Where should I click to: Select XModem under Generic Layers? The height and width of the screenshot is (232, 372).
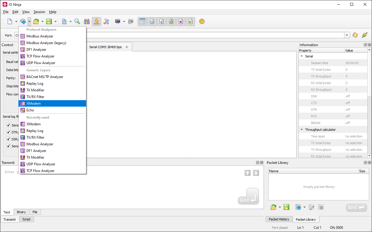(52, 104)
